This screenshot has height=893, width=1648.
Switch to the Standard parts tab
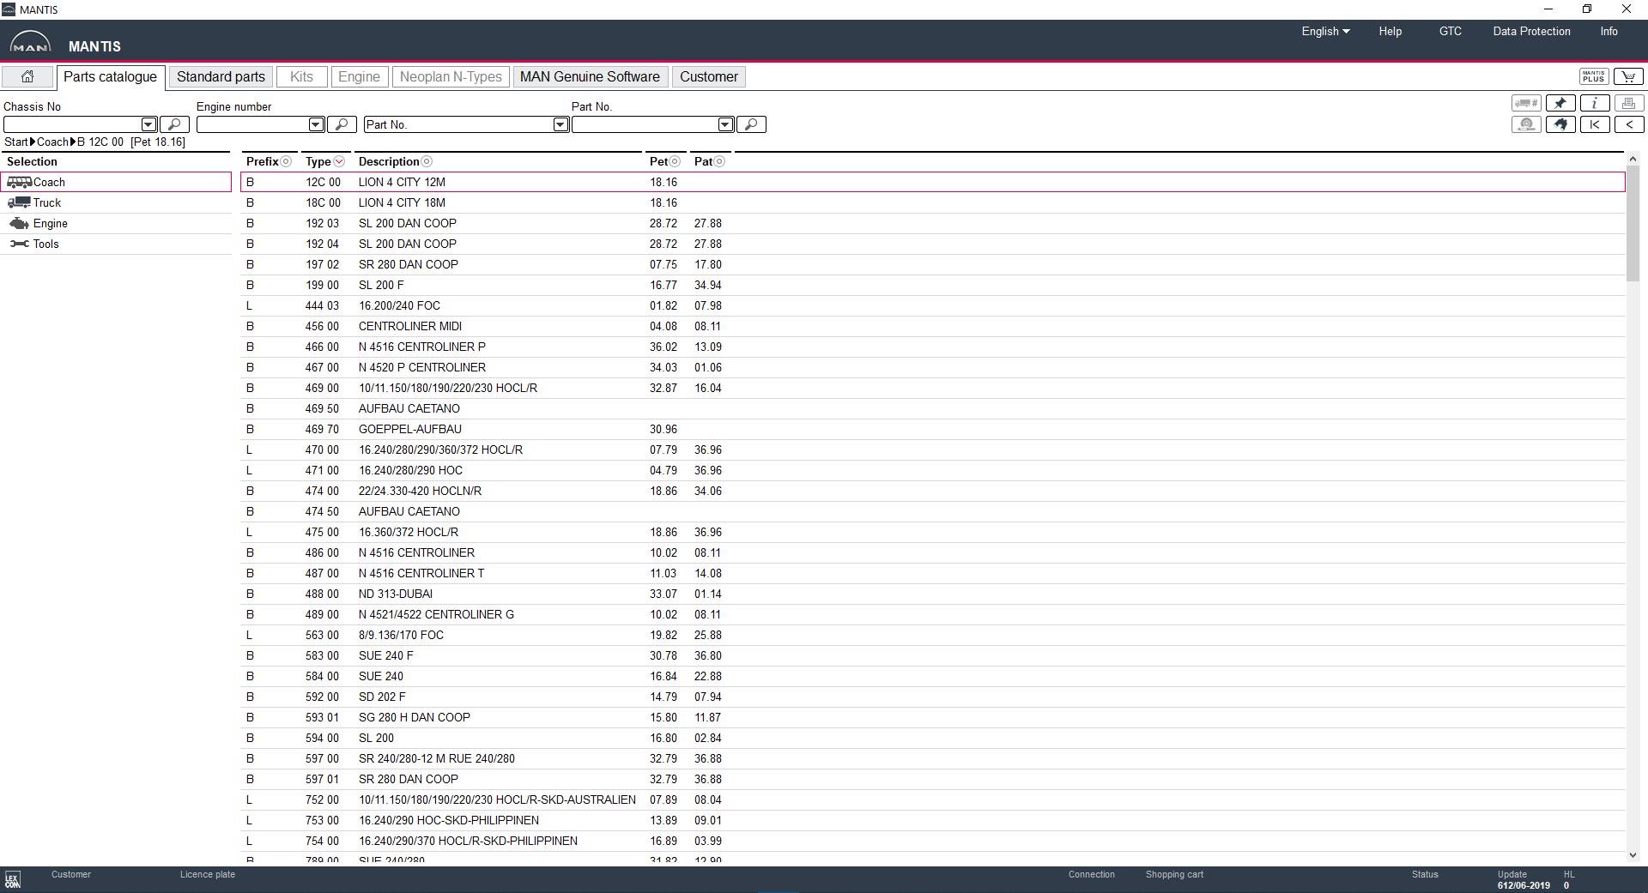[x=221, y=77]
